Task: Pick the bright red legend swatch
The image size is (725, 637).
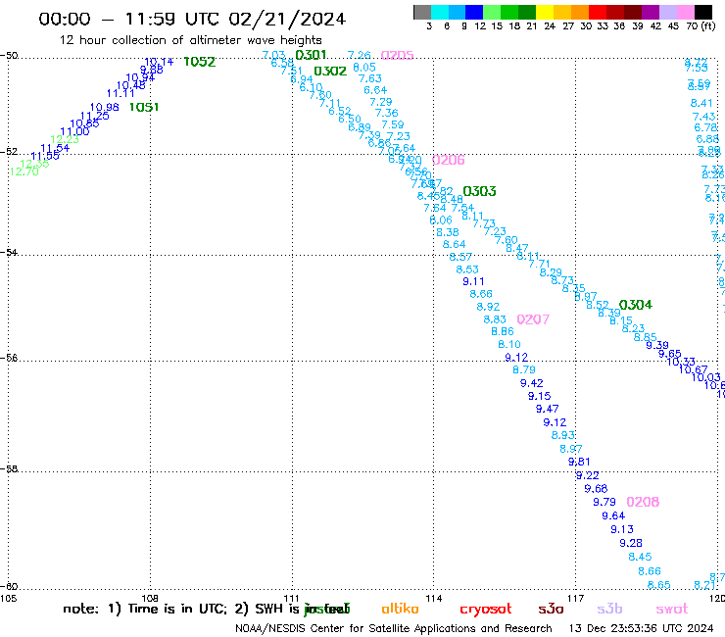Action: [598, 12]
